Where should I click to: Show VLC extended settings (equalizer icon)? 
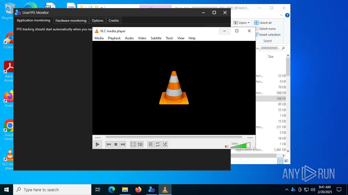pos(140,144)
